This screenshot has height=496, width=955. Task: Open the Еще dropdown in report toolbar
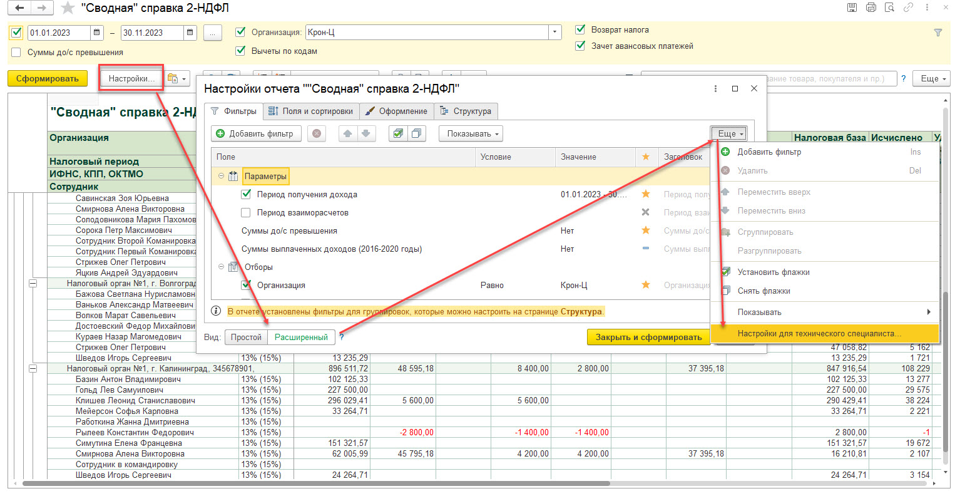(931, 78)
